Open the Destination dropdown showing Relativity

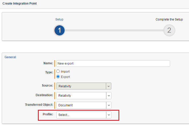[x=84, y=96]
